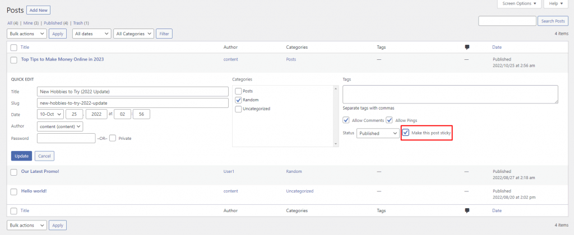Disable Make this post sticky
Image resolution: width=574 pixels, height=235 pixels.
point(406,133)
